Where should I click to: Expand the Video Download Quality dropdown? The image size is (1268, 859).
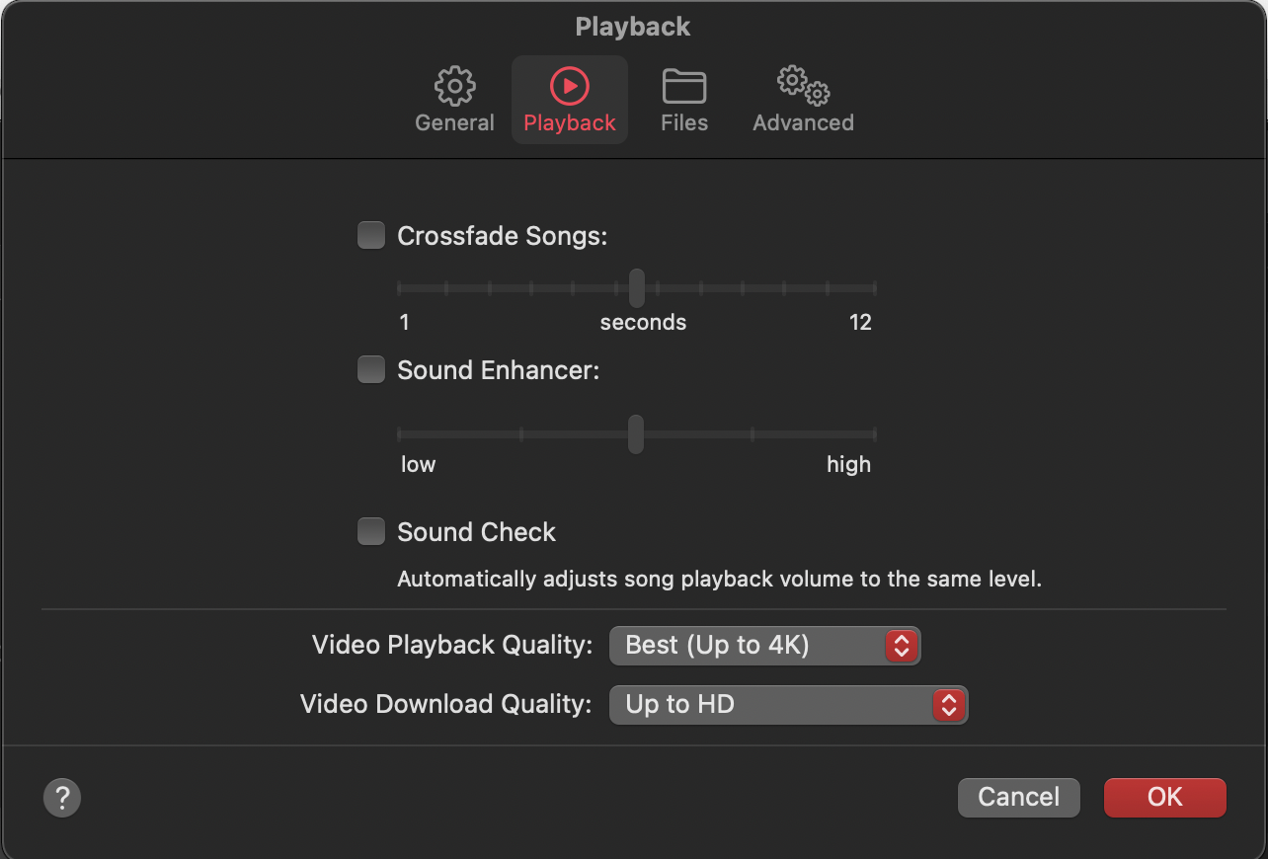(788, 705)
